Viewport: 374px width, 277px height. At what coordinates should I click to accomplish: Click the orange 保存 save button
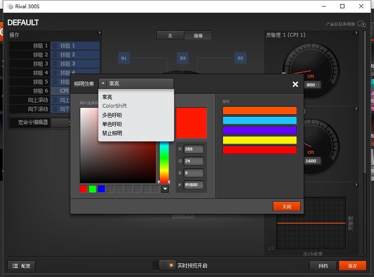(352, 265)
